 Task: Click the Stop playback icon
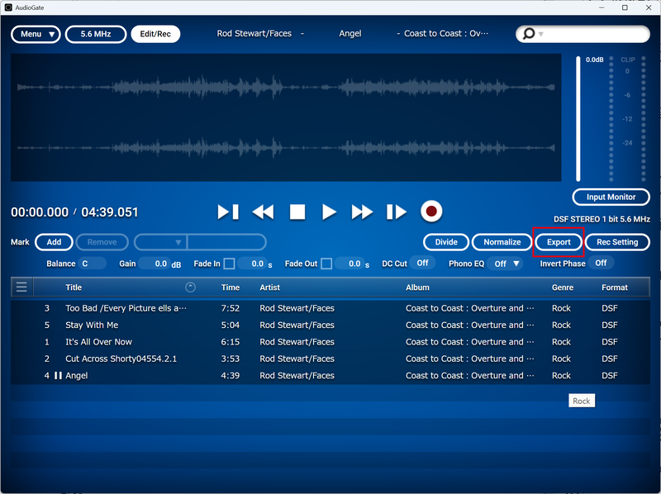point(297,211)
